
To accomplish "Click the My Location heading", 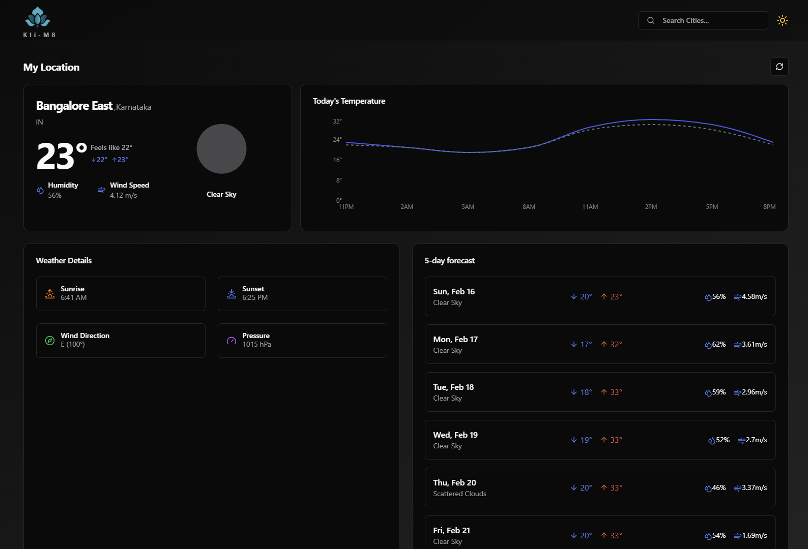I will pos(51,67).
